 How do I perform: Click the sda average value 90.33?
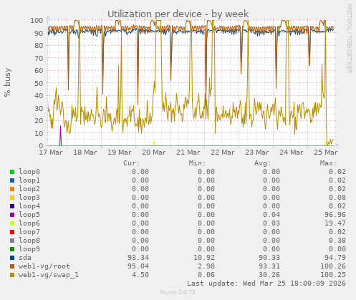[269, 258]
